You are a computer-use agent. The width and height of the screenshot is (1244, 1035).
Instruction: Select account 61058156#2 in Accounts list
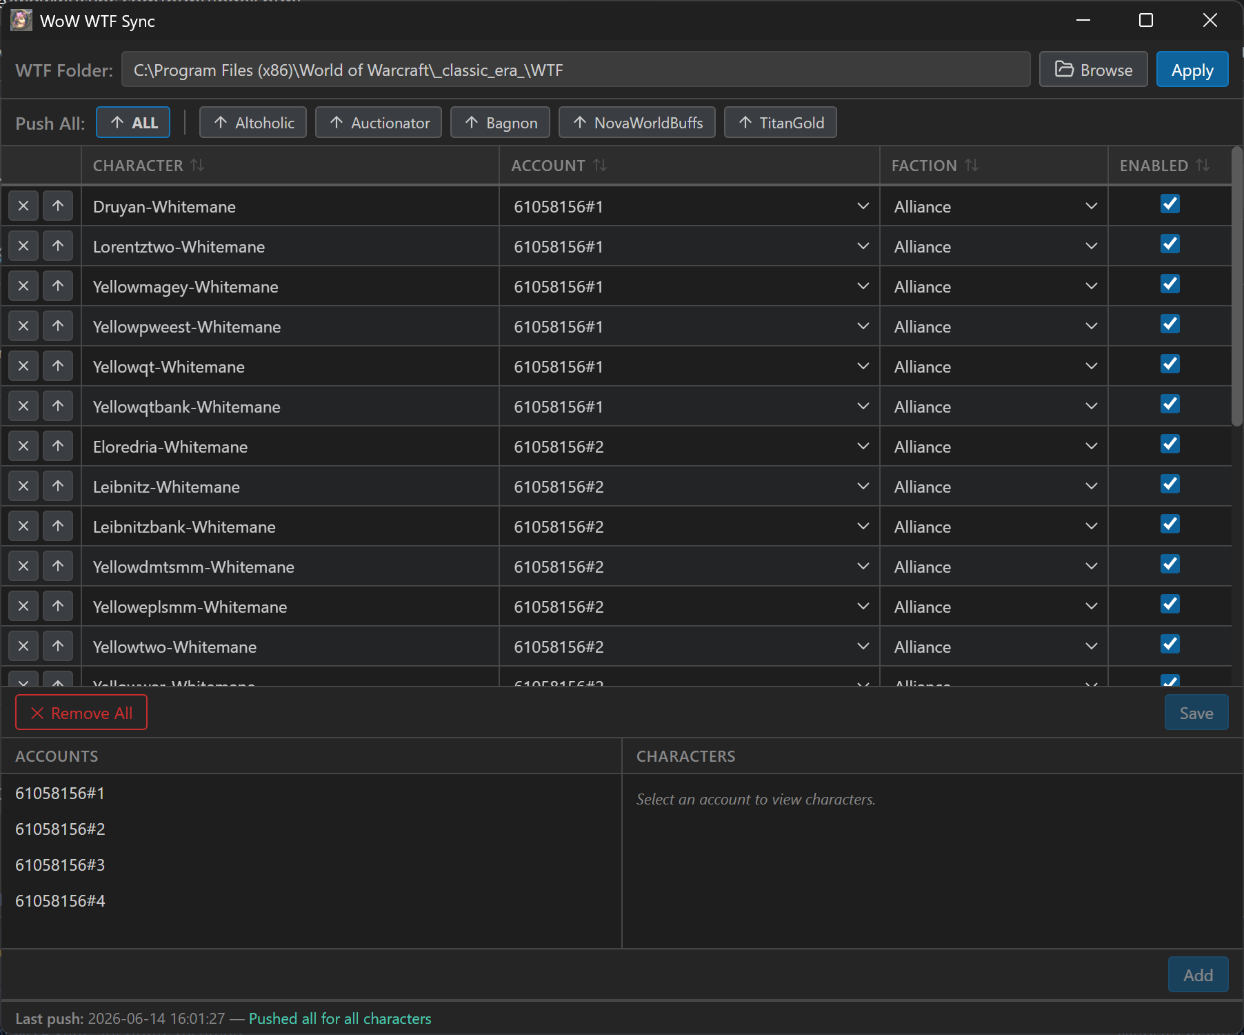coord(310,829)
